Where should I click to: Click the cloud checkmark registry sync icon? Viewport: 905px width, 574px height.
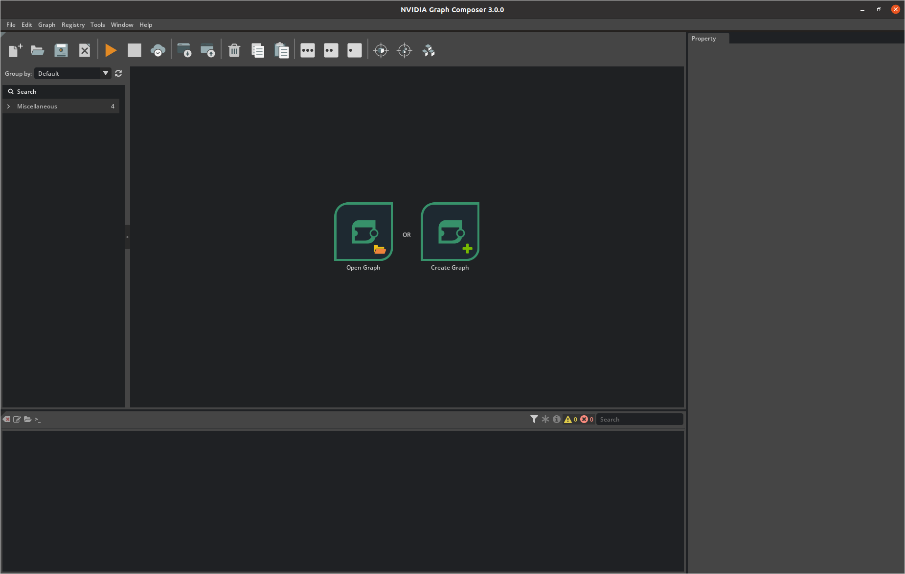click(158, 50)
